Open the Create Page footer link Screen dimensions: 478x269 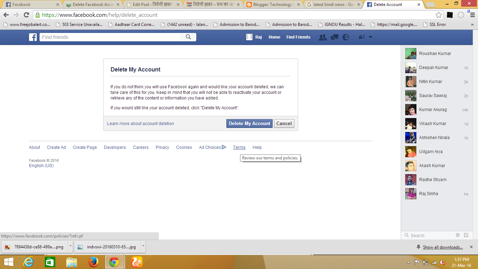[85, 147]
